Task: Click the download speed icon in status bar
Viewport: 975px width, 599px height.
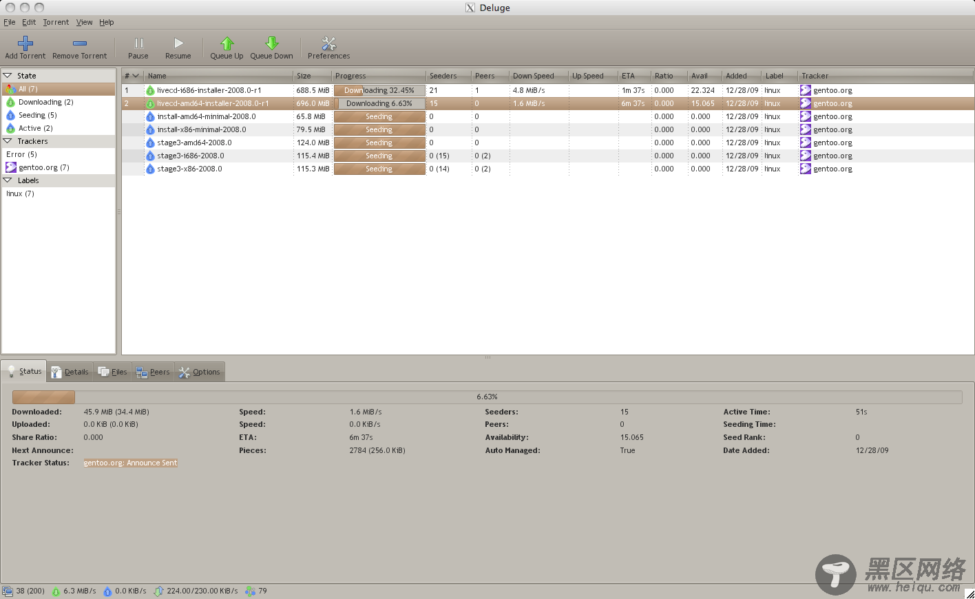Action: tap(56, 591)
